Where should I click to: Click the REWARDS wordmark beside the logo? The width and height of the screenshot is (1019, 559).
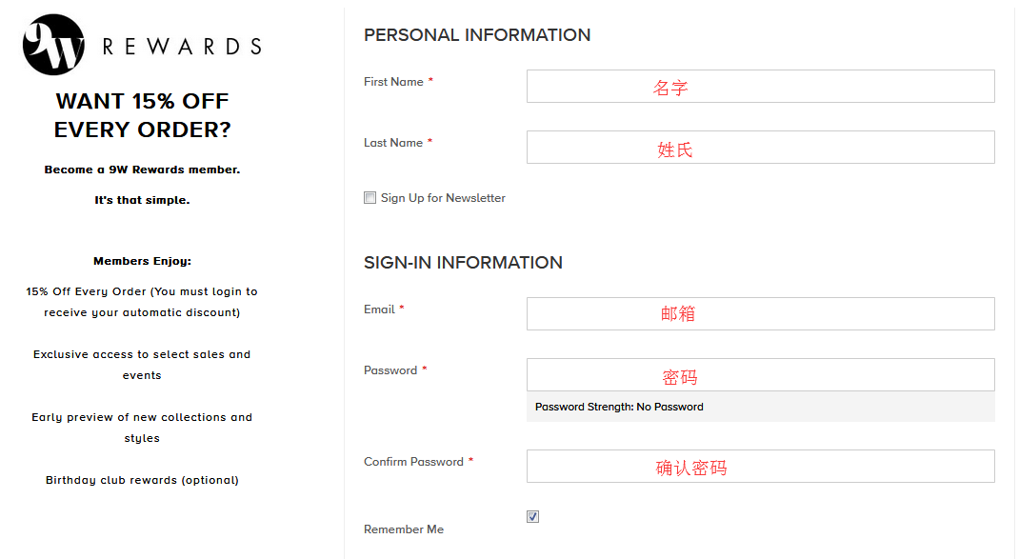[x=181, y=47]
